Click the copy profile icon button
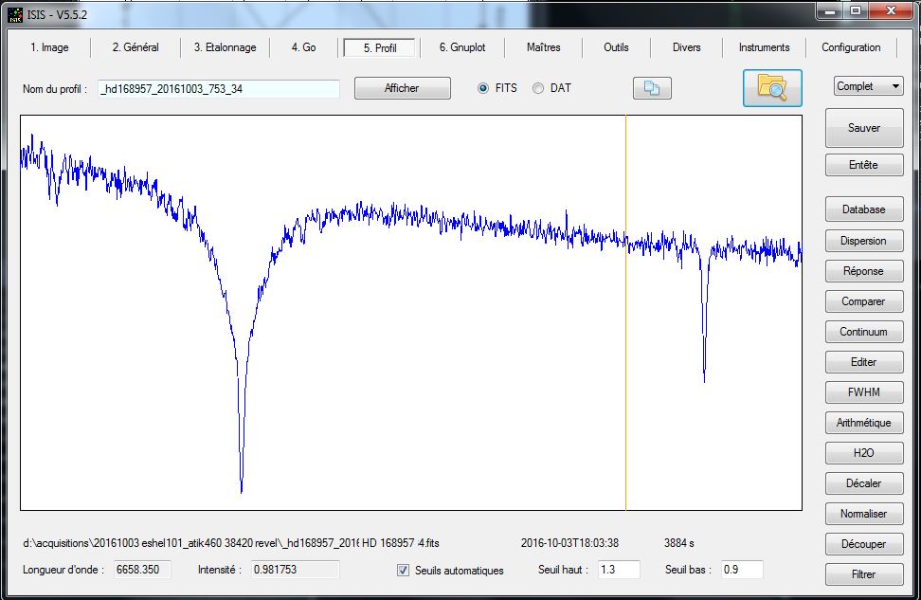 point(652,88)
